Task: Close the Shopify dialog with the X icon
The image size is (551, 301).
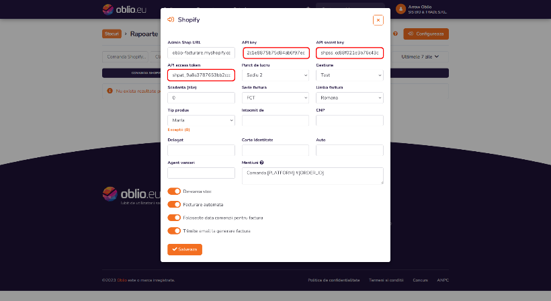Action: 378,20
